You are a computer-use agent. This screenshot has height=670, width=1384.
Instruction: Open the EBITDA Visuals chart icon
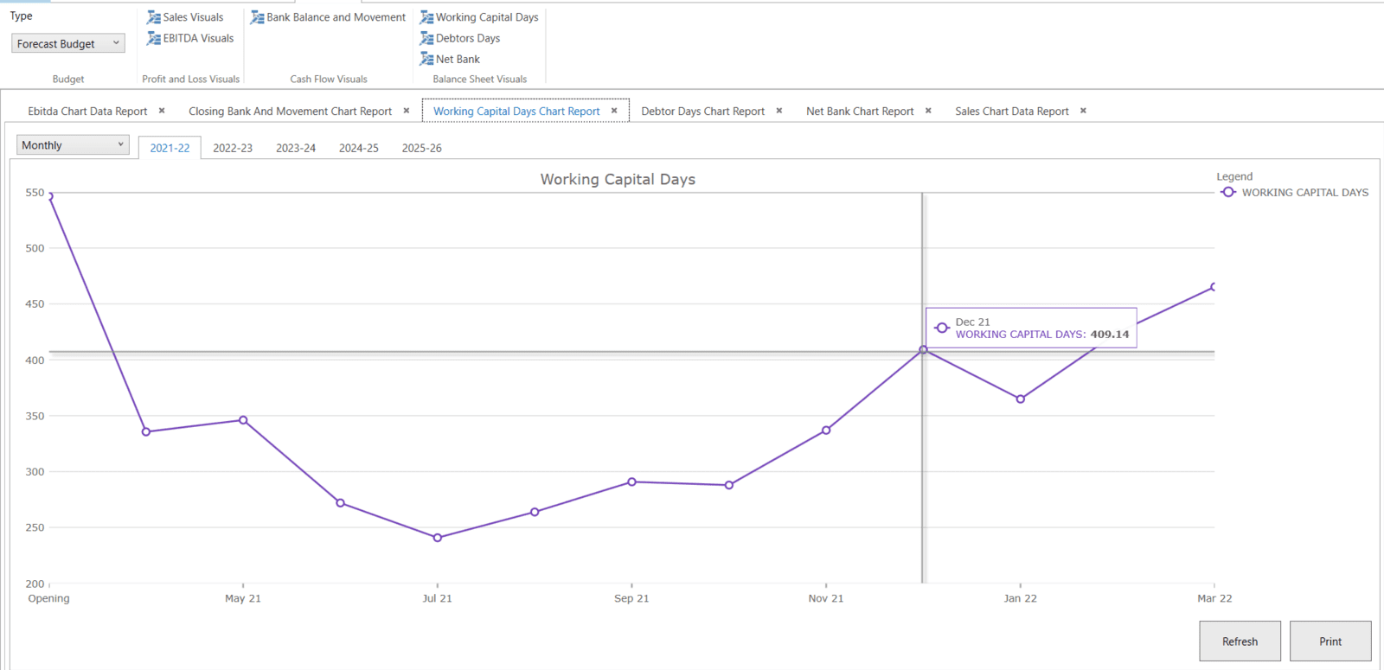click(x=154, y=38)
